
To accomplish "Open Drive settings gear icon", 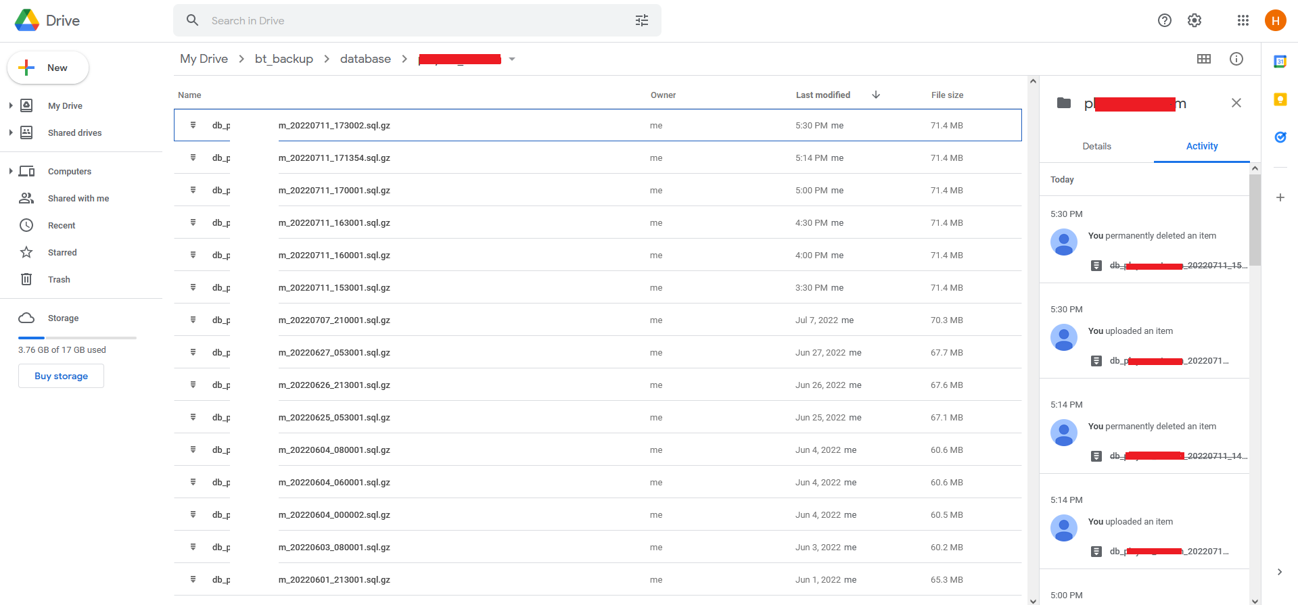I will [1195, 20].
